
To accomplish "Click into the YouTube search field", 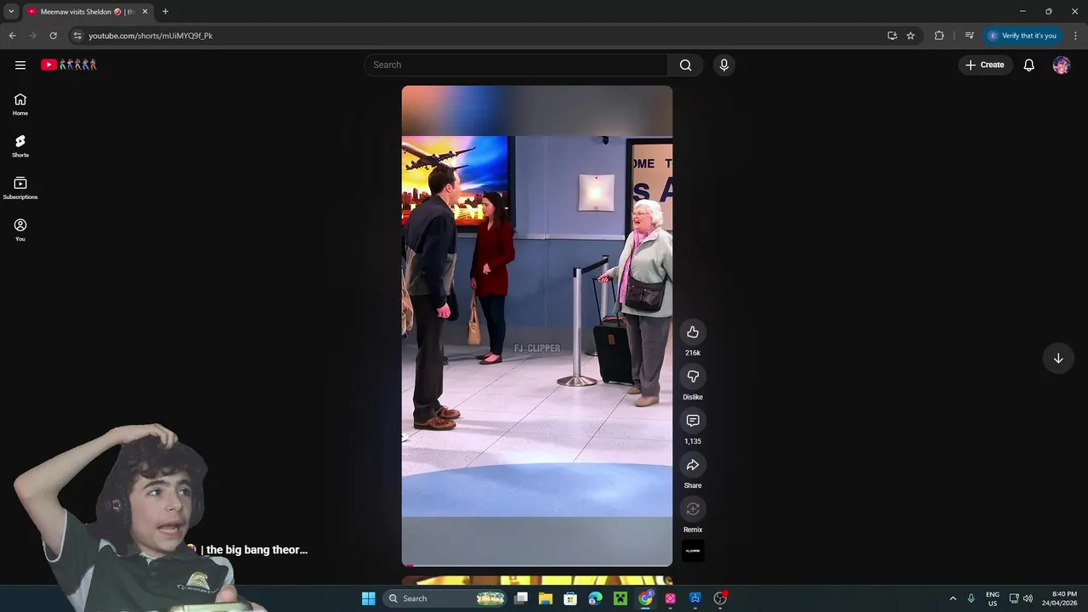I will pos(516,65).
